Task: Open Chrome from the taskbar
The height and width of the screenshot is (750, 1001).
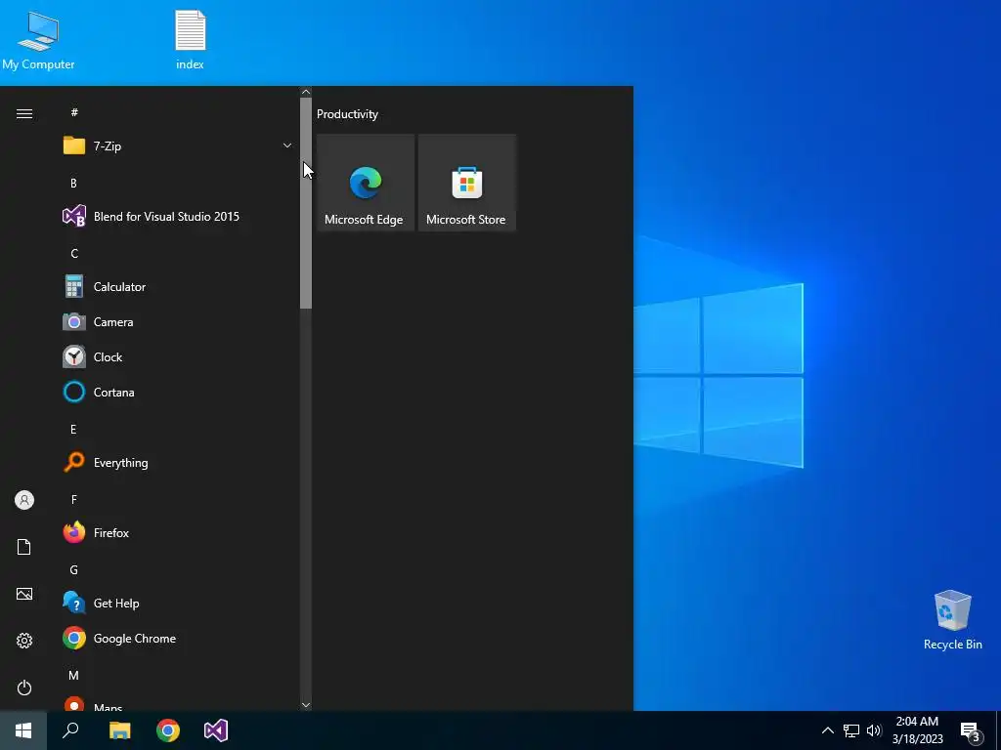Action: tap(168, 730)
